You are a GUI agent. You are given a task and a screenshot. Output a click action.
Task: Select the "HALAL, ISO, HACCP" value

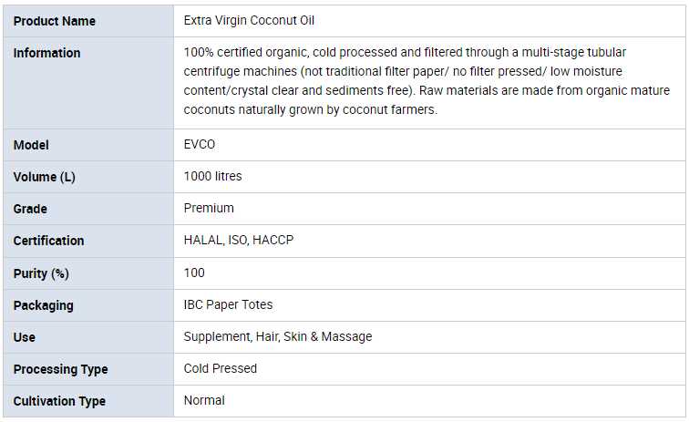(x=238, y=240)
